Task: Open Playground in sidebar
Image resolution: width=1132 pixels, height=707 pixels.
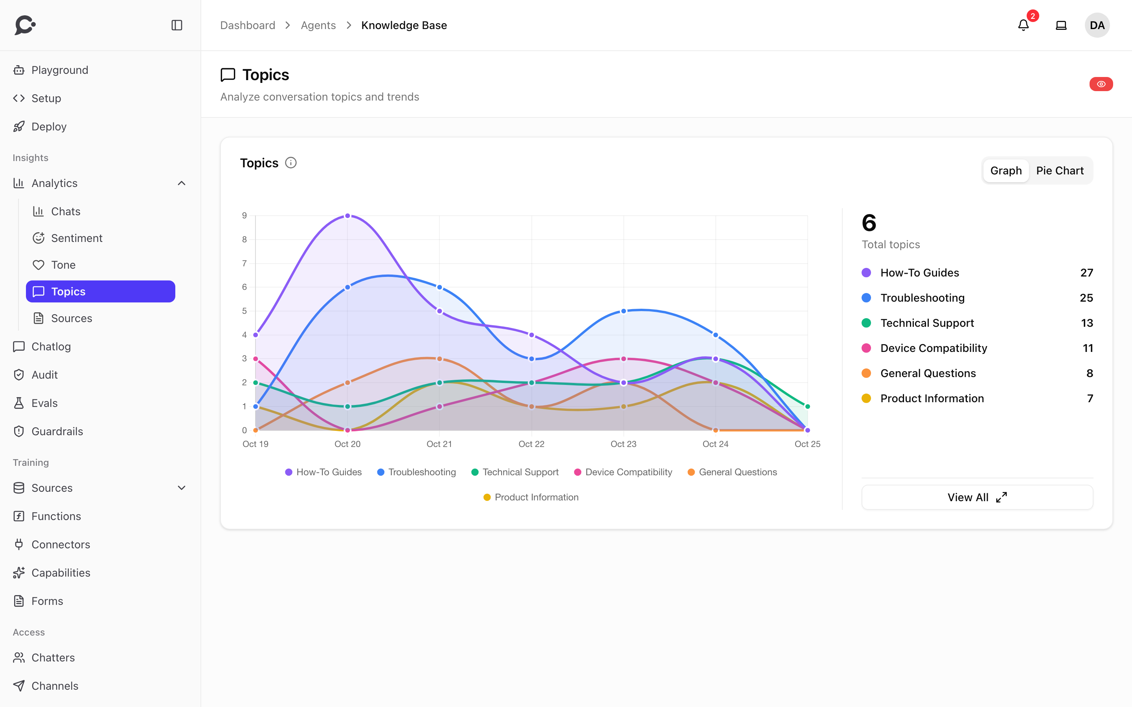Action: tap(101, 70)
